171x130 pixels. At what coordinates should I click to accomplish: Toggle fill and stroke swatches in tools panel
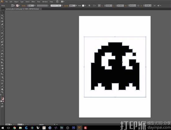2,99
